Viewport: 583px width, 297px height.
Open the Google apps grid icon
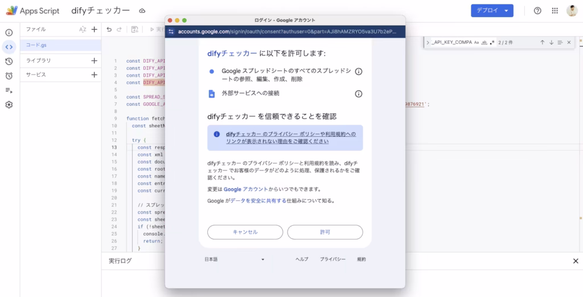pyautogui.click(x=555, y=11)
